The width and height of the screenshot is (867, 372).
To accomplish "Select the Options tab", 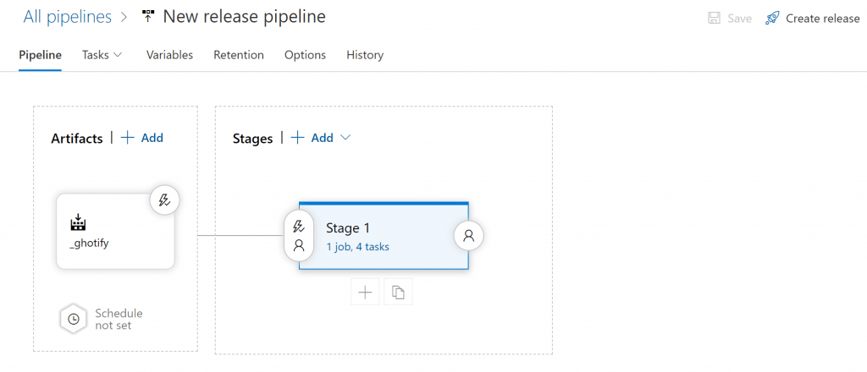I will click(305, 55).
